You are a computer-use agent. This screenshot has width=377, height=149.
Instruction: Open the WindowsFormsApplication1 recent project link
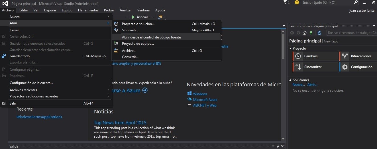click(39, 117)
